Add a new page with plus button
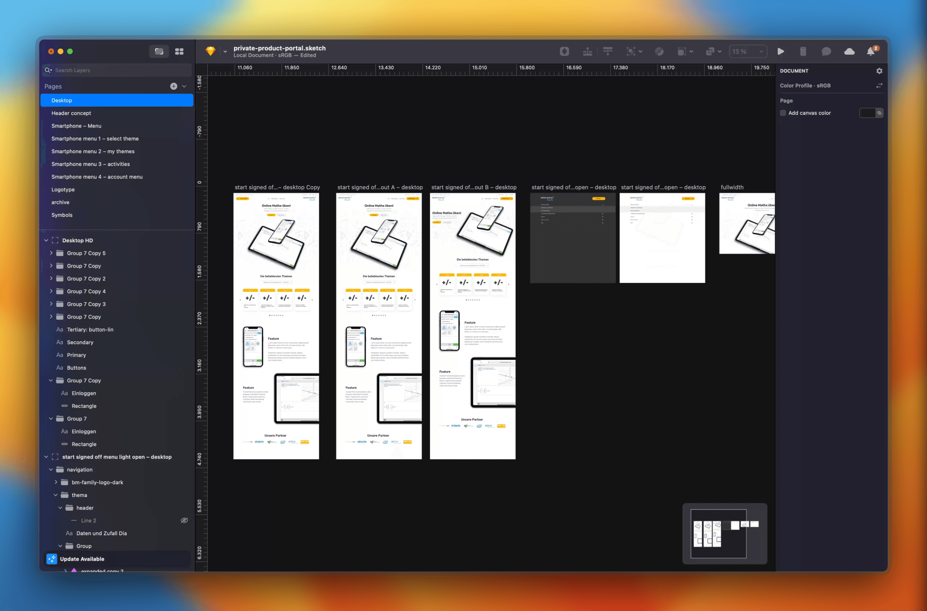927x611 pixels. coord(174,87)
